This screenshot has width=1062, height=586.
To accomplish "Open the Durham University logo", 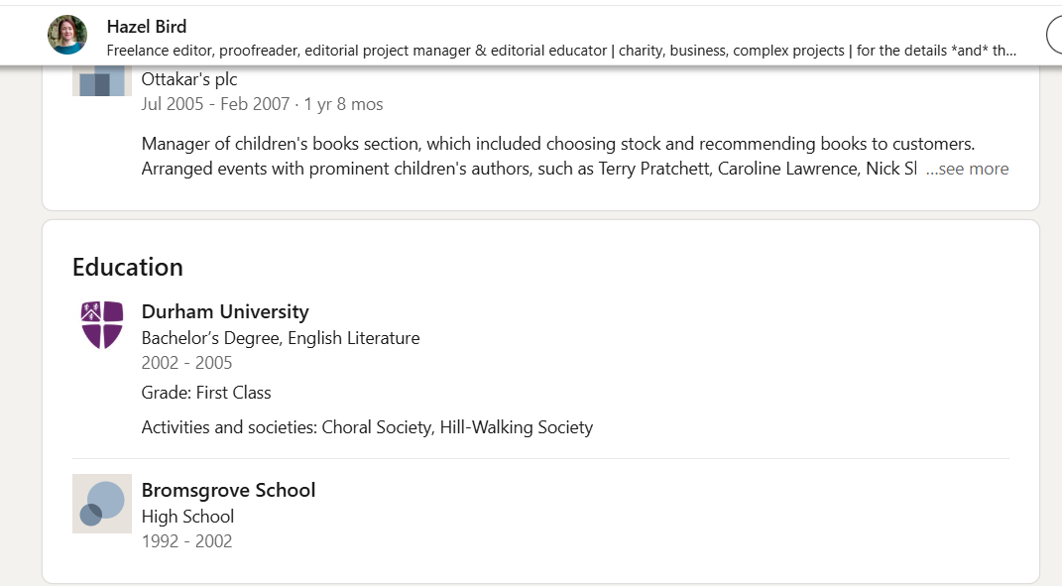I will (102, 324).
